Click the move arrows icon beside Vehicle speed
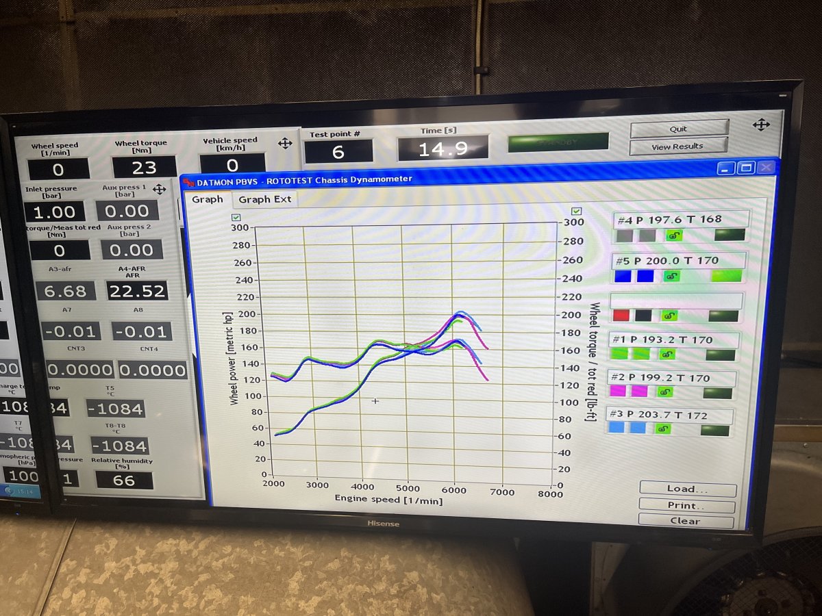822x616 pixels. pyautogui.click(x=285, y=143)
